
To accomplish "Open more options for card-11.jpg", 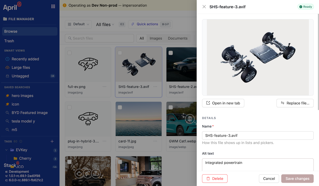I will click(155, 141).
